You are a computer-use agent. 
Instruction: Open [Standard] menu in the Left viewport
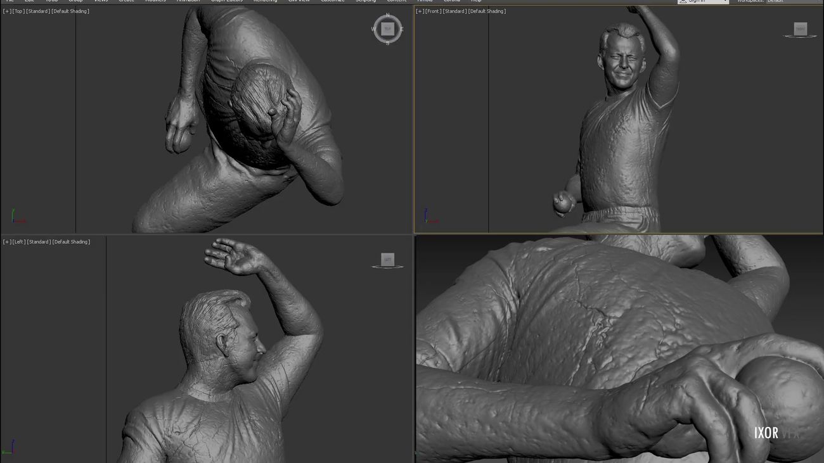point(38,242)
